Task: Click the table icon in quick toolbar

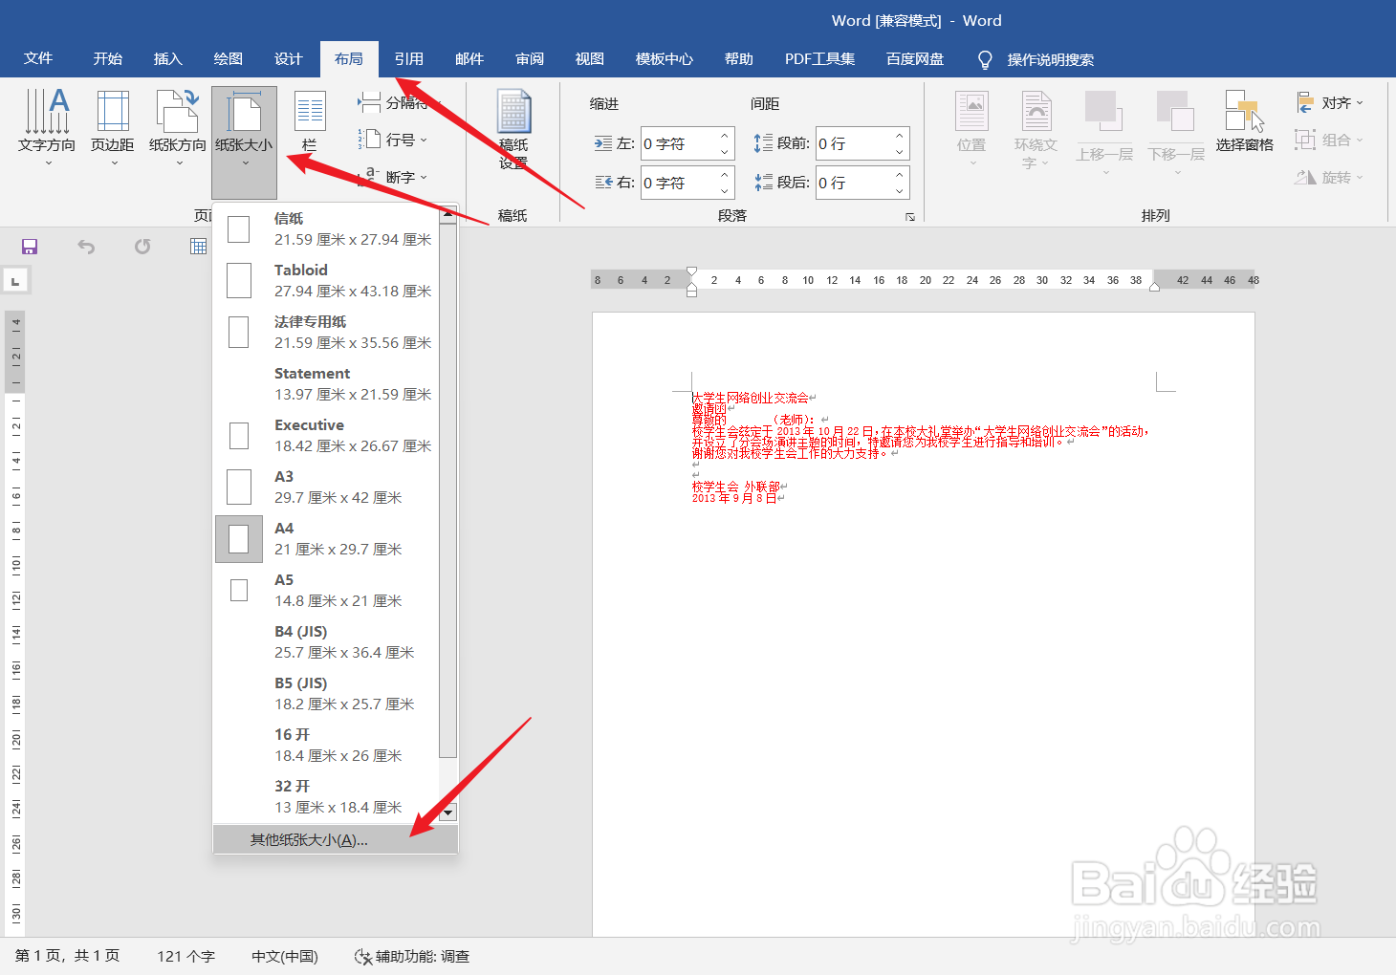Action: click(198, 247)
